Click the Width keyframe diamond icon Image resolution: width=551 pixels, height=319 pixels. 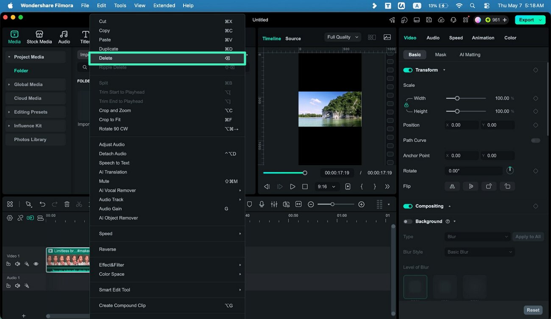tap(535, 98)
